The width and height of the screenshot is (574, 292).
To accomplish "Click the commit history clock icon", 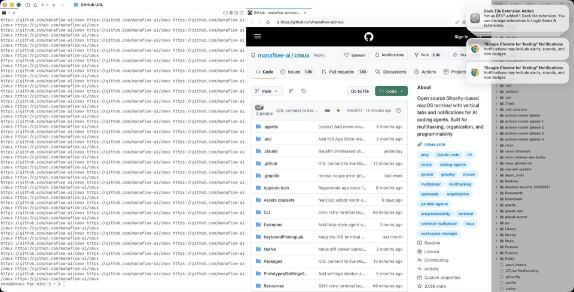I will (x=399, y=110).
